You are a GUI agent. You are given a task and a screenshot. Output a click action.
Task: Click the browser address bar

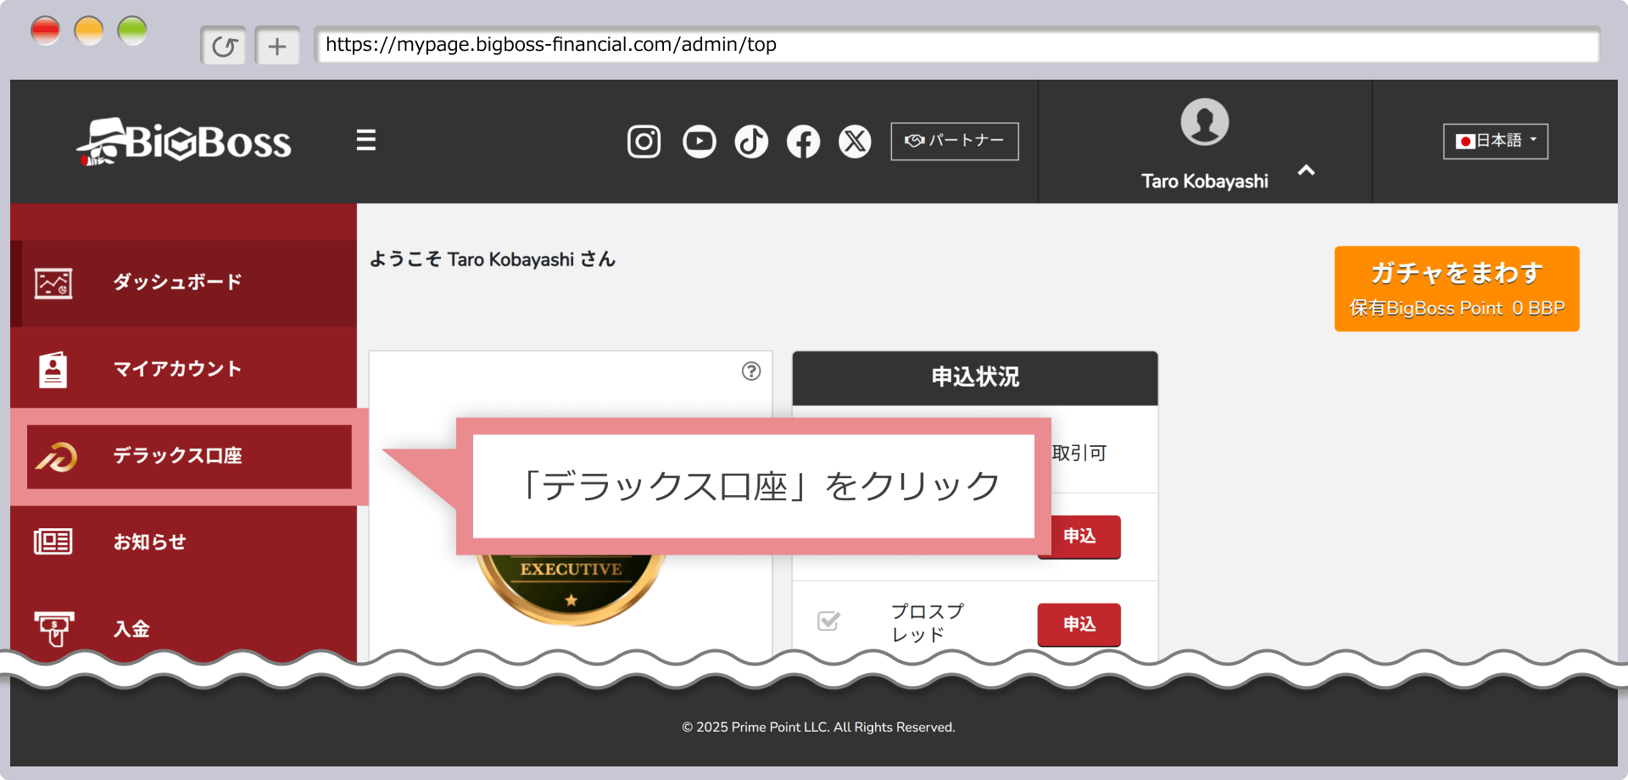956,45
